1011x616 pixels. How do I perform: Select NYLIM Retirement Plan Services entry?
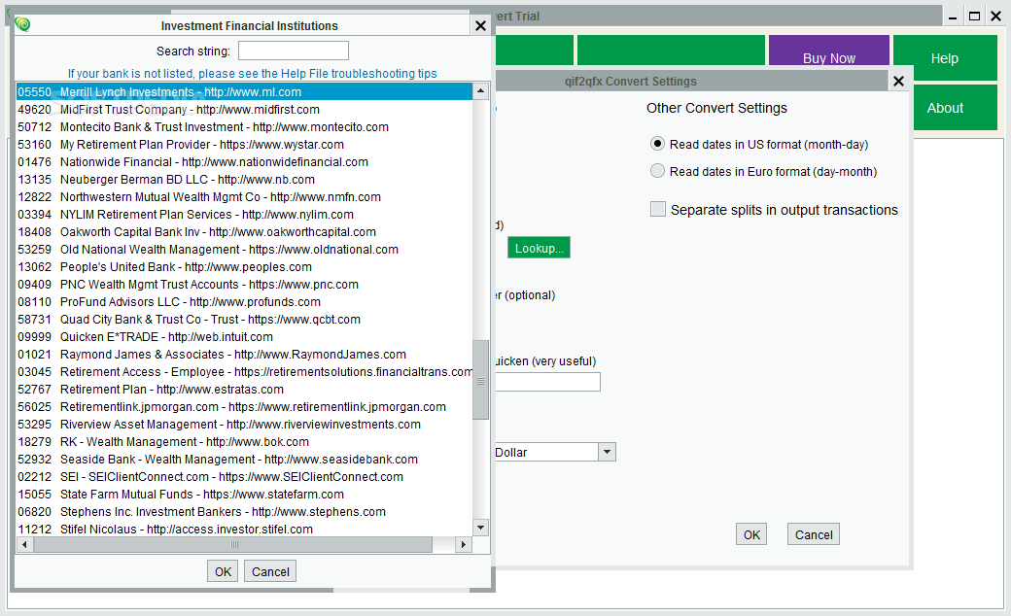244,214
